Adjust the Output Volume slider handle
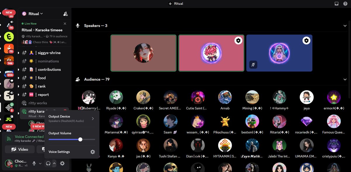 tap(80, 139)
